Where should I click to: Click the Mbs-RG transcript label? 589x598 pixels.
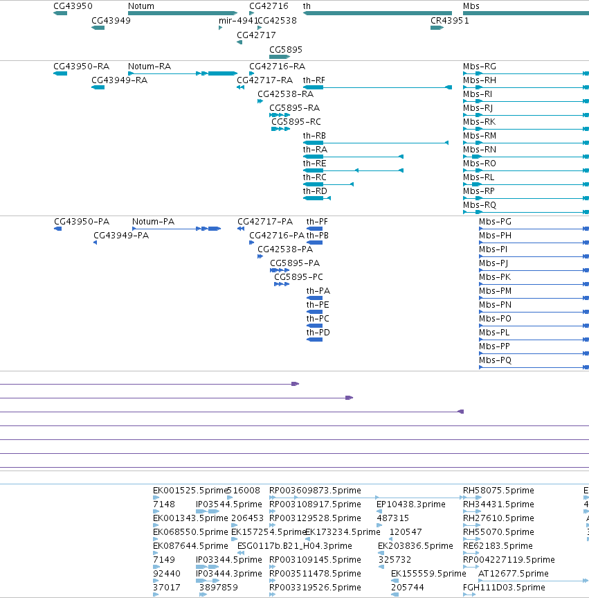479,67
